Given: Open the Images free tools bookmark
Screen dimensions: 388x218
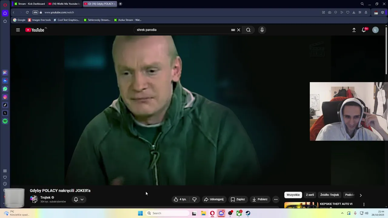Looking at the screenshot, I should [x=39, y=20].
